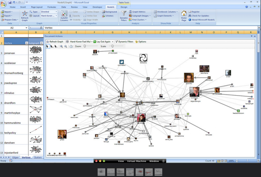Click the Office button logo
Screen dimensions: 261x177
click(x=3, y=4)
